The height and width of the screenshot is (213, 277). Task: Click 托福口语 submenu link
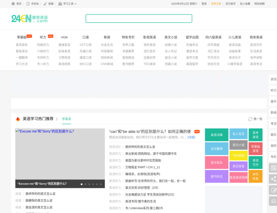(86, 51)
